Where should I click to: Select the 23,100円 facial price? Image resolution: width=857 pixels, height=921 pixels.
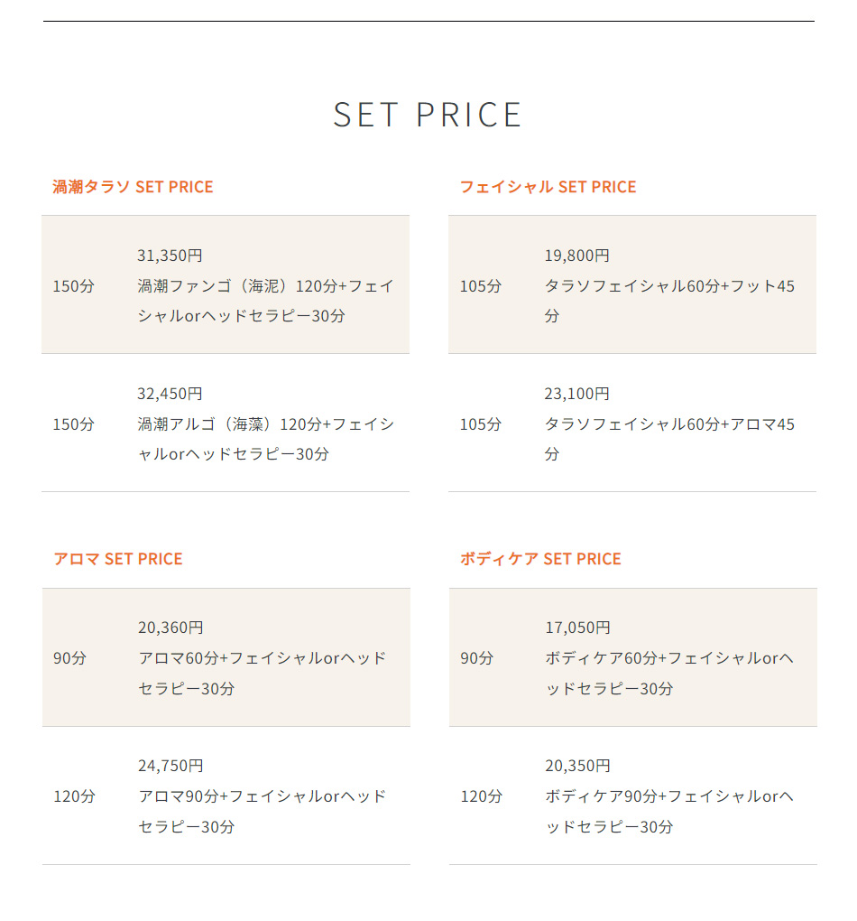[x=577, y=394]
